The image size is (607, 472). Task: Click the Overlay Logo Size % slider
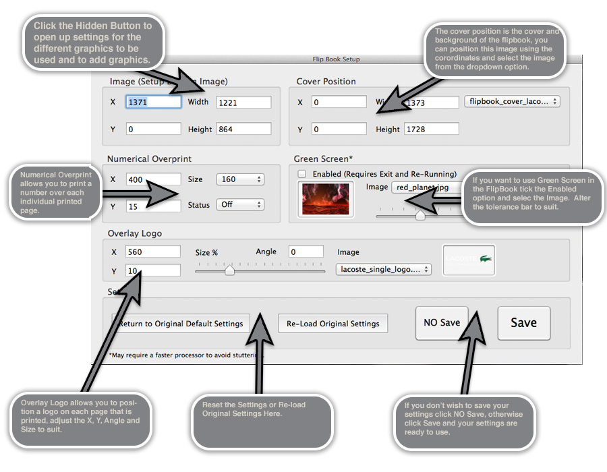[229, 270]
